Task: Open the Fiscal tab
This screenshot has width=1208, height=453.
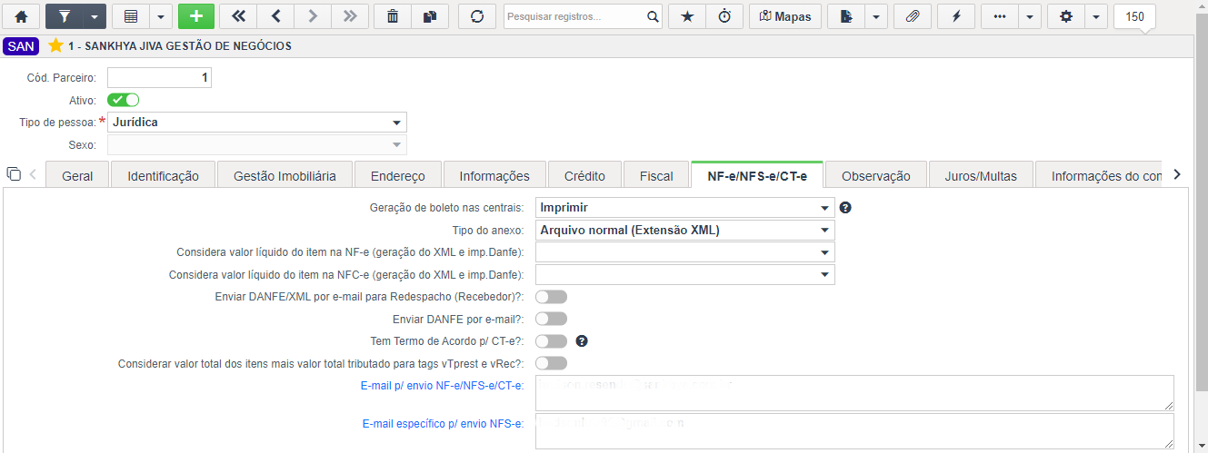Action: (x=656, y=176)
